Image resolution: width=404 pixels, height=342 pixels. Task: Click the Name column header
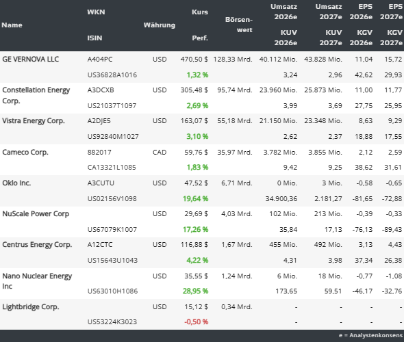12,25
